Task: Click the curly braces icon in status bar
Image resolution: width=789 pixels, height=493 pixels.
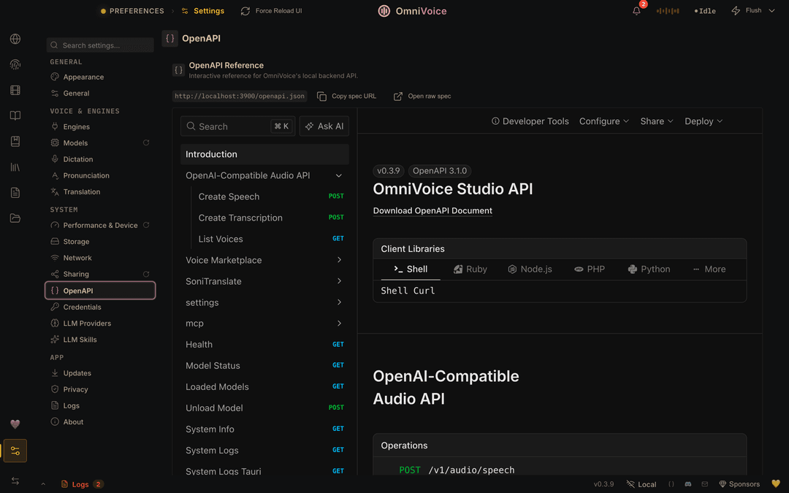Action: coord(671,484)
